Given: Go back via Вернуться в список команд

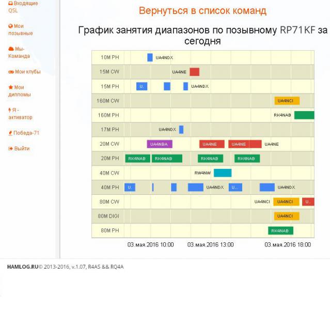Looking at the screenshot, I should [x=202, y=10].
